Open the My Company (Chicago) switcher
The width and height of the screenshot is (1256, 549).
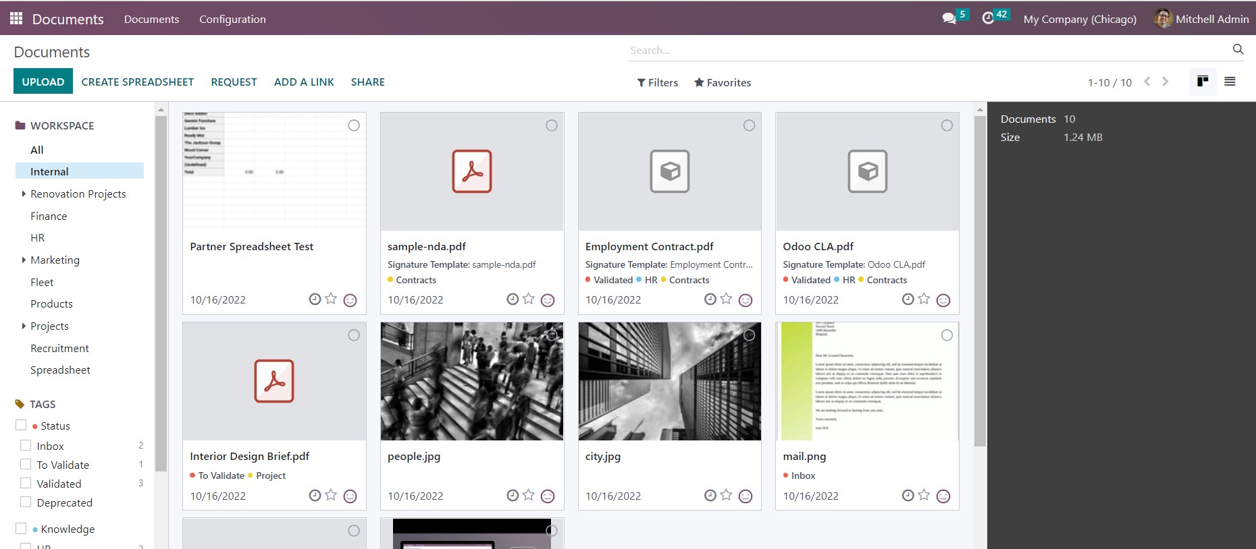click(1080, 19)
